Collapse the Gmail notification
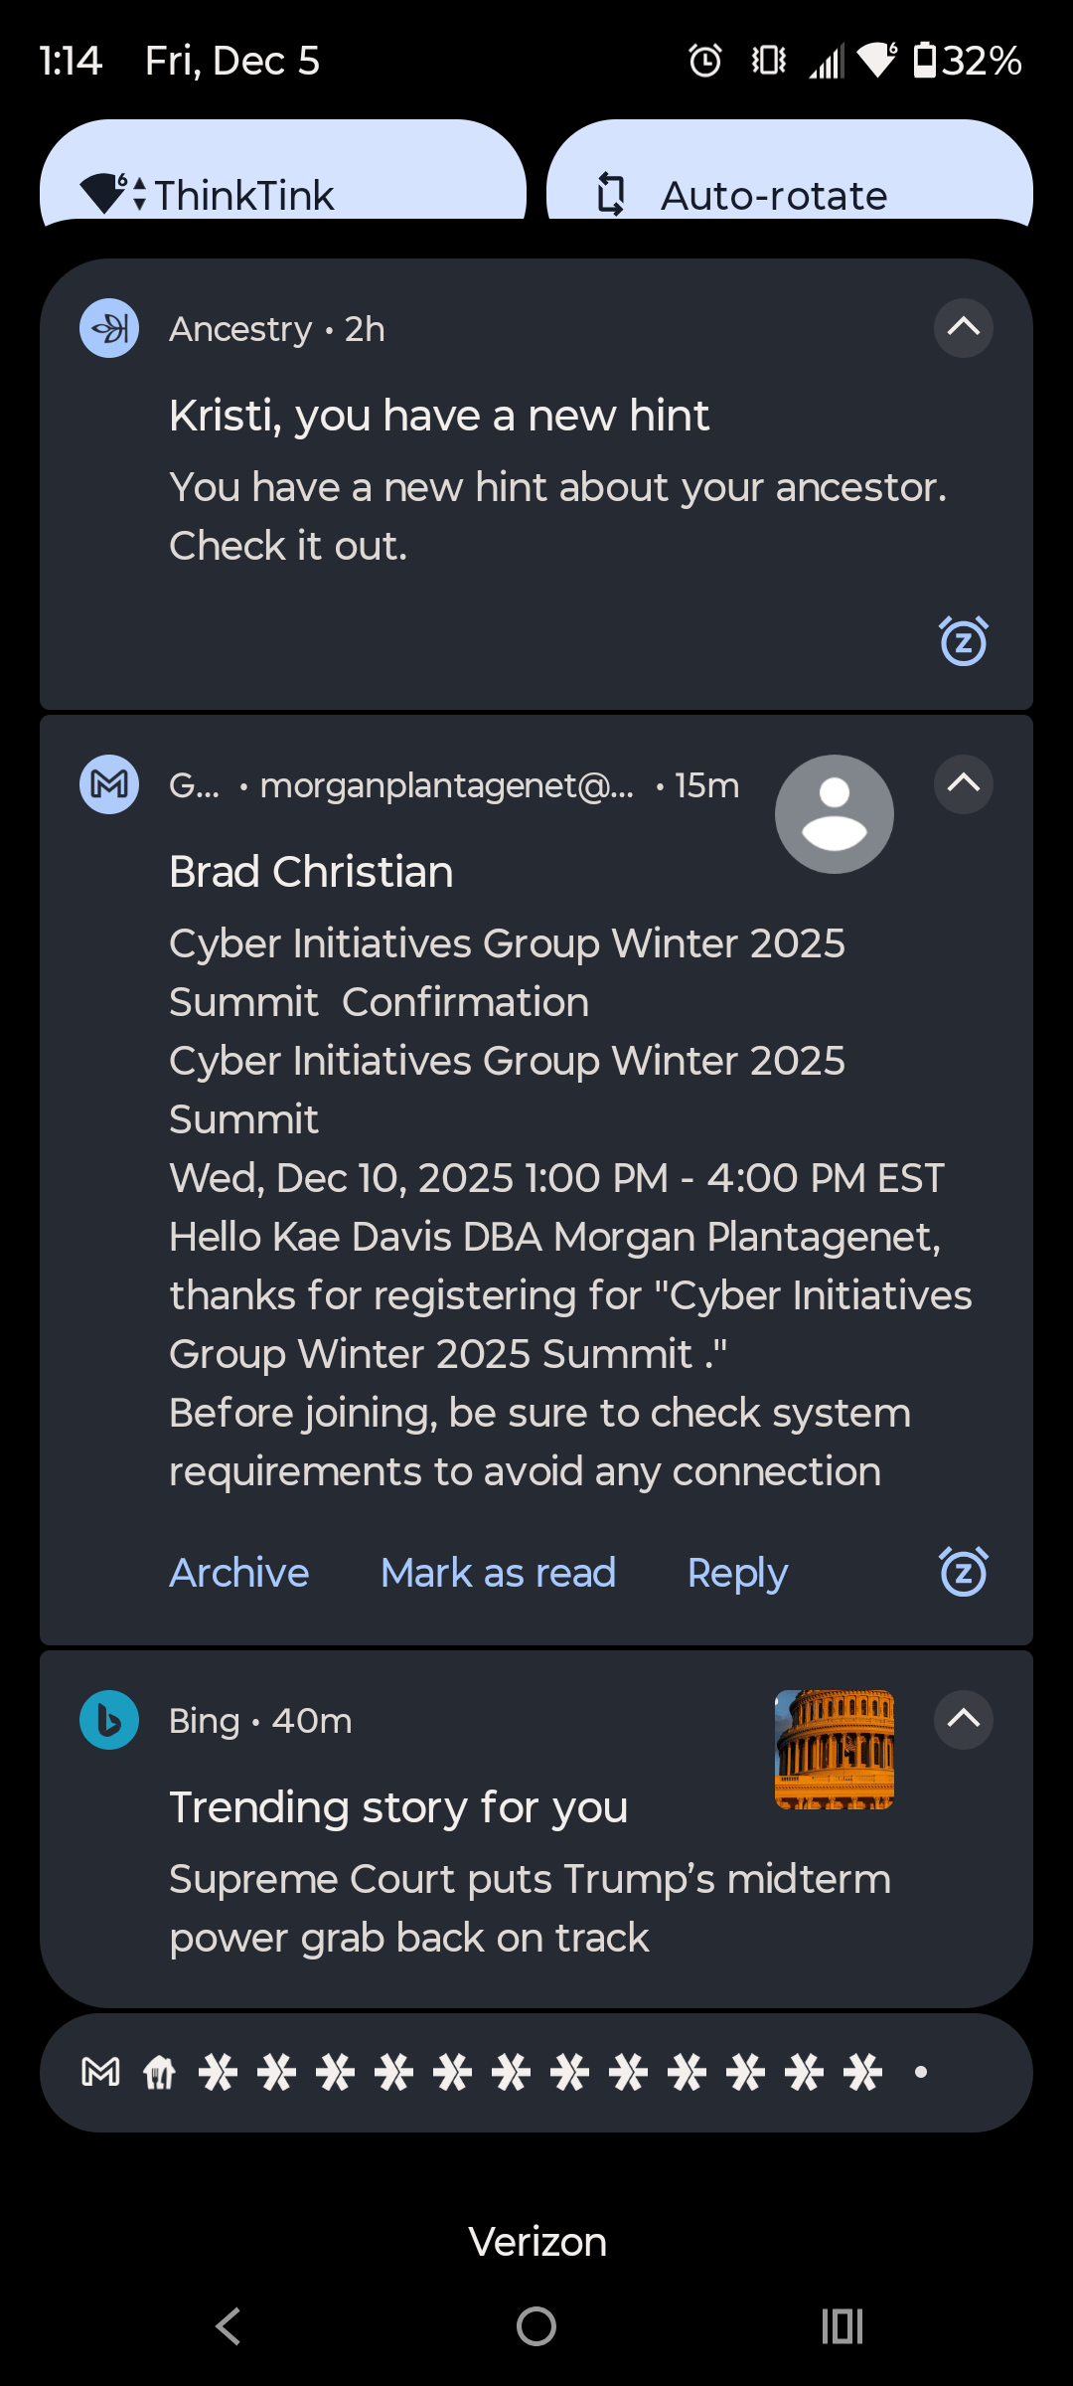Image resolution: width=1073 pixels, height=2386 pixels. click(961, 784)
